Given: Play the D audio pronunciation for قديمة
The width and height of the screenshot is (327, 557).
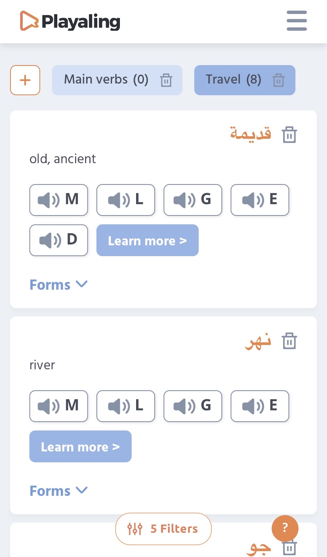Looking at the screenshot, I should pyautogui.click(x=58, y=240).
